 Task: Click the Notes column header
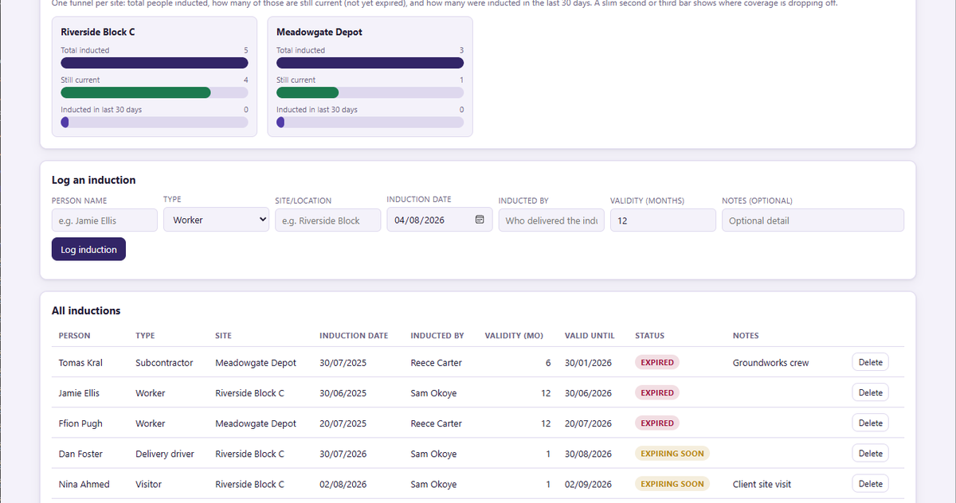click(746, 336)
